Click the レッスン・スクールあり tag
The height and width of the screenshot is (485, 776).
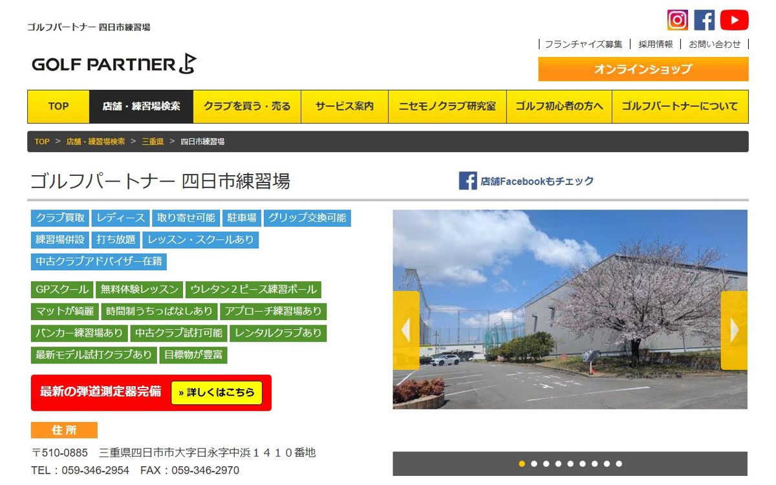[x=200, y=240]
